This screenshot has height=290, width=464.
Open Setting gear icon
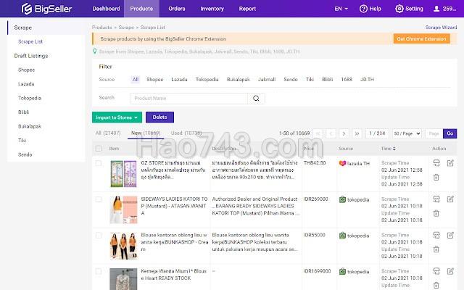(x=399, y=9)
